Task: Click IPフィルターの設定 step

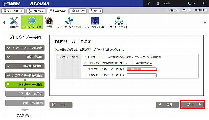Action: tap(25, 94)
